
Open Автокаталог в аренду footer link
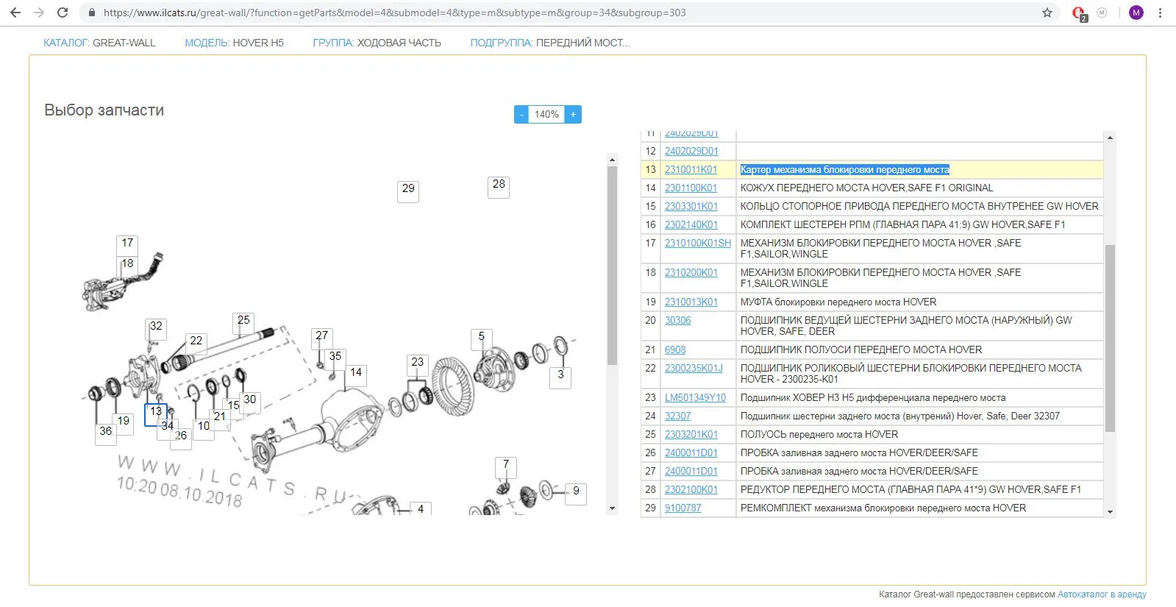pos(1102,594)
